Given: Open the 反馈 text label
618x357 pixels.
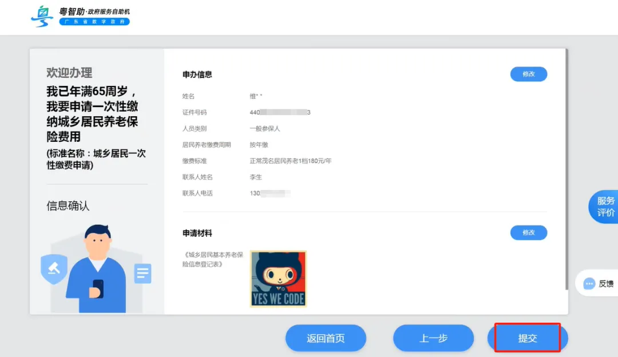Looking at the screenshot, I should coord(605,284).
